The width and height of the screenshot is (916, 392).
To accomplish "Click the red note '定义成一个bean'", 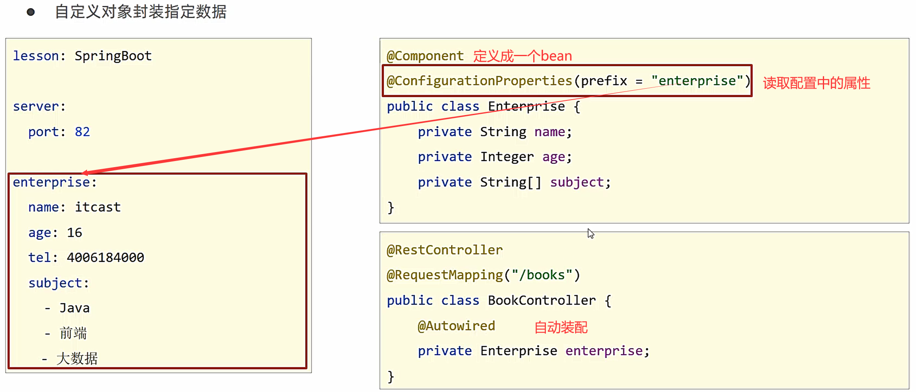I will click(x=523, y=56).
